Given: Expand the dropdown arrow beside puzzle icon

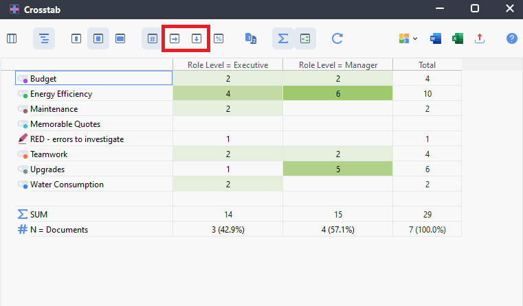Looking at the screenshot, I should (415, 38).
